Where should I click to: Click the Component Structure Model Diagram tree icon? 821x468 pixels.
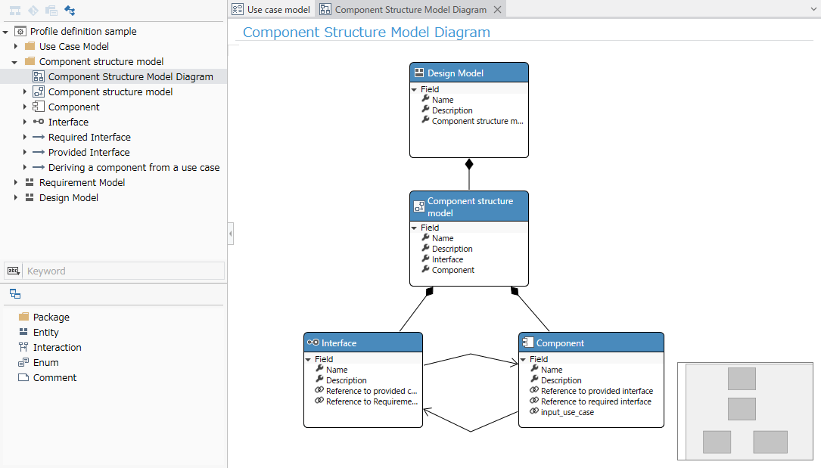coord(39,76)
